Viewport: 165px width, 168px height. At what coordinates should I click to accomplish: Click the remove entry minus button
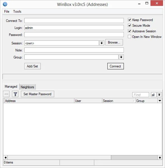tap(6, 94)
